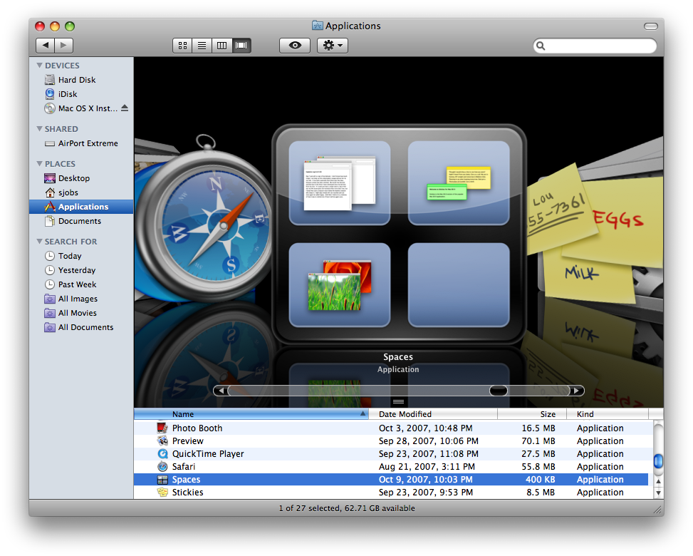Screen dimensions: 693x556
Task: Select QuickTime Player icon in list
Action: (x=162, y=453)
